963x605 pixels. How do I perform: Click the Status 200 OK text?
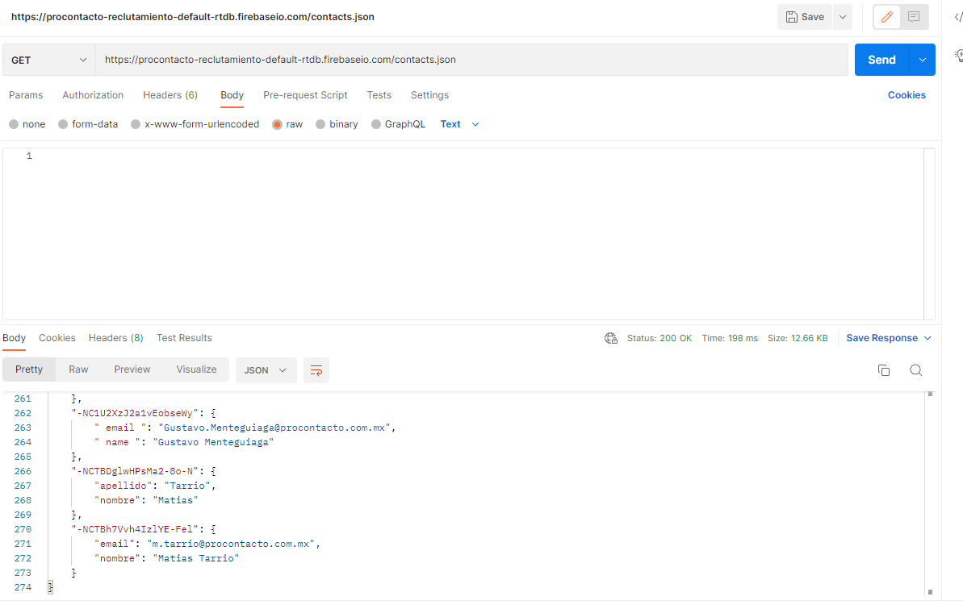pyautogui.click(x=659, y=339)
